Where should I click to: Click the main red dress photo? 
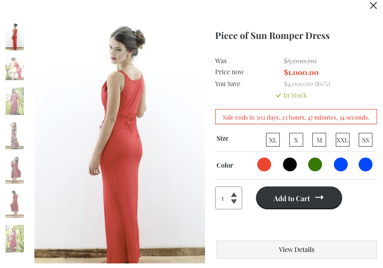[119, 137]
